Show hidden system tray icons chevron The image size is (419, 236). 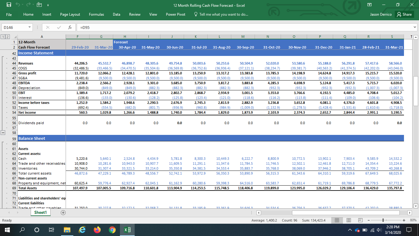pos(350,230)
